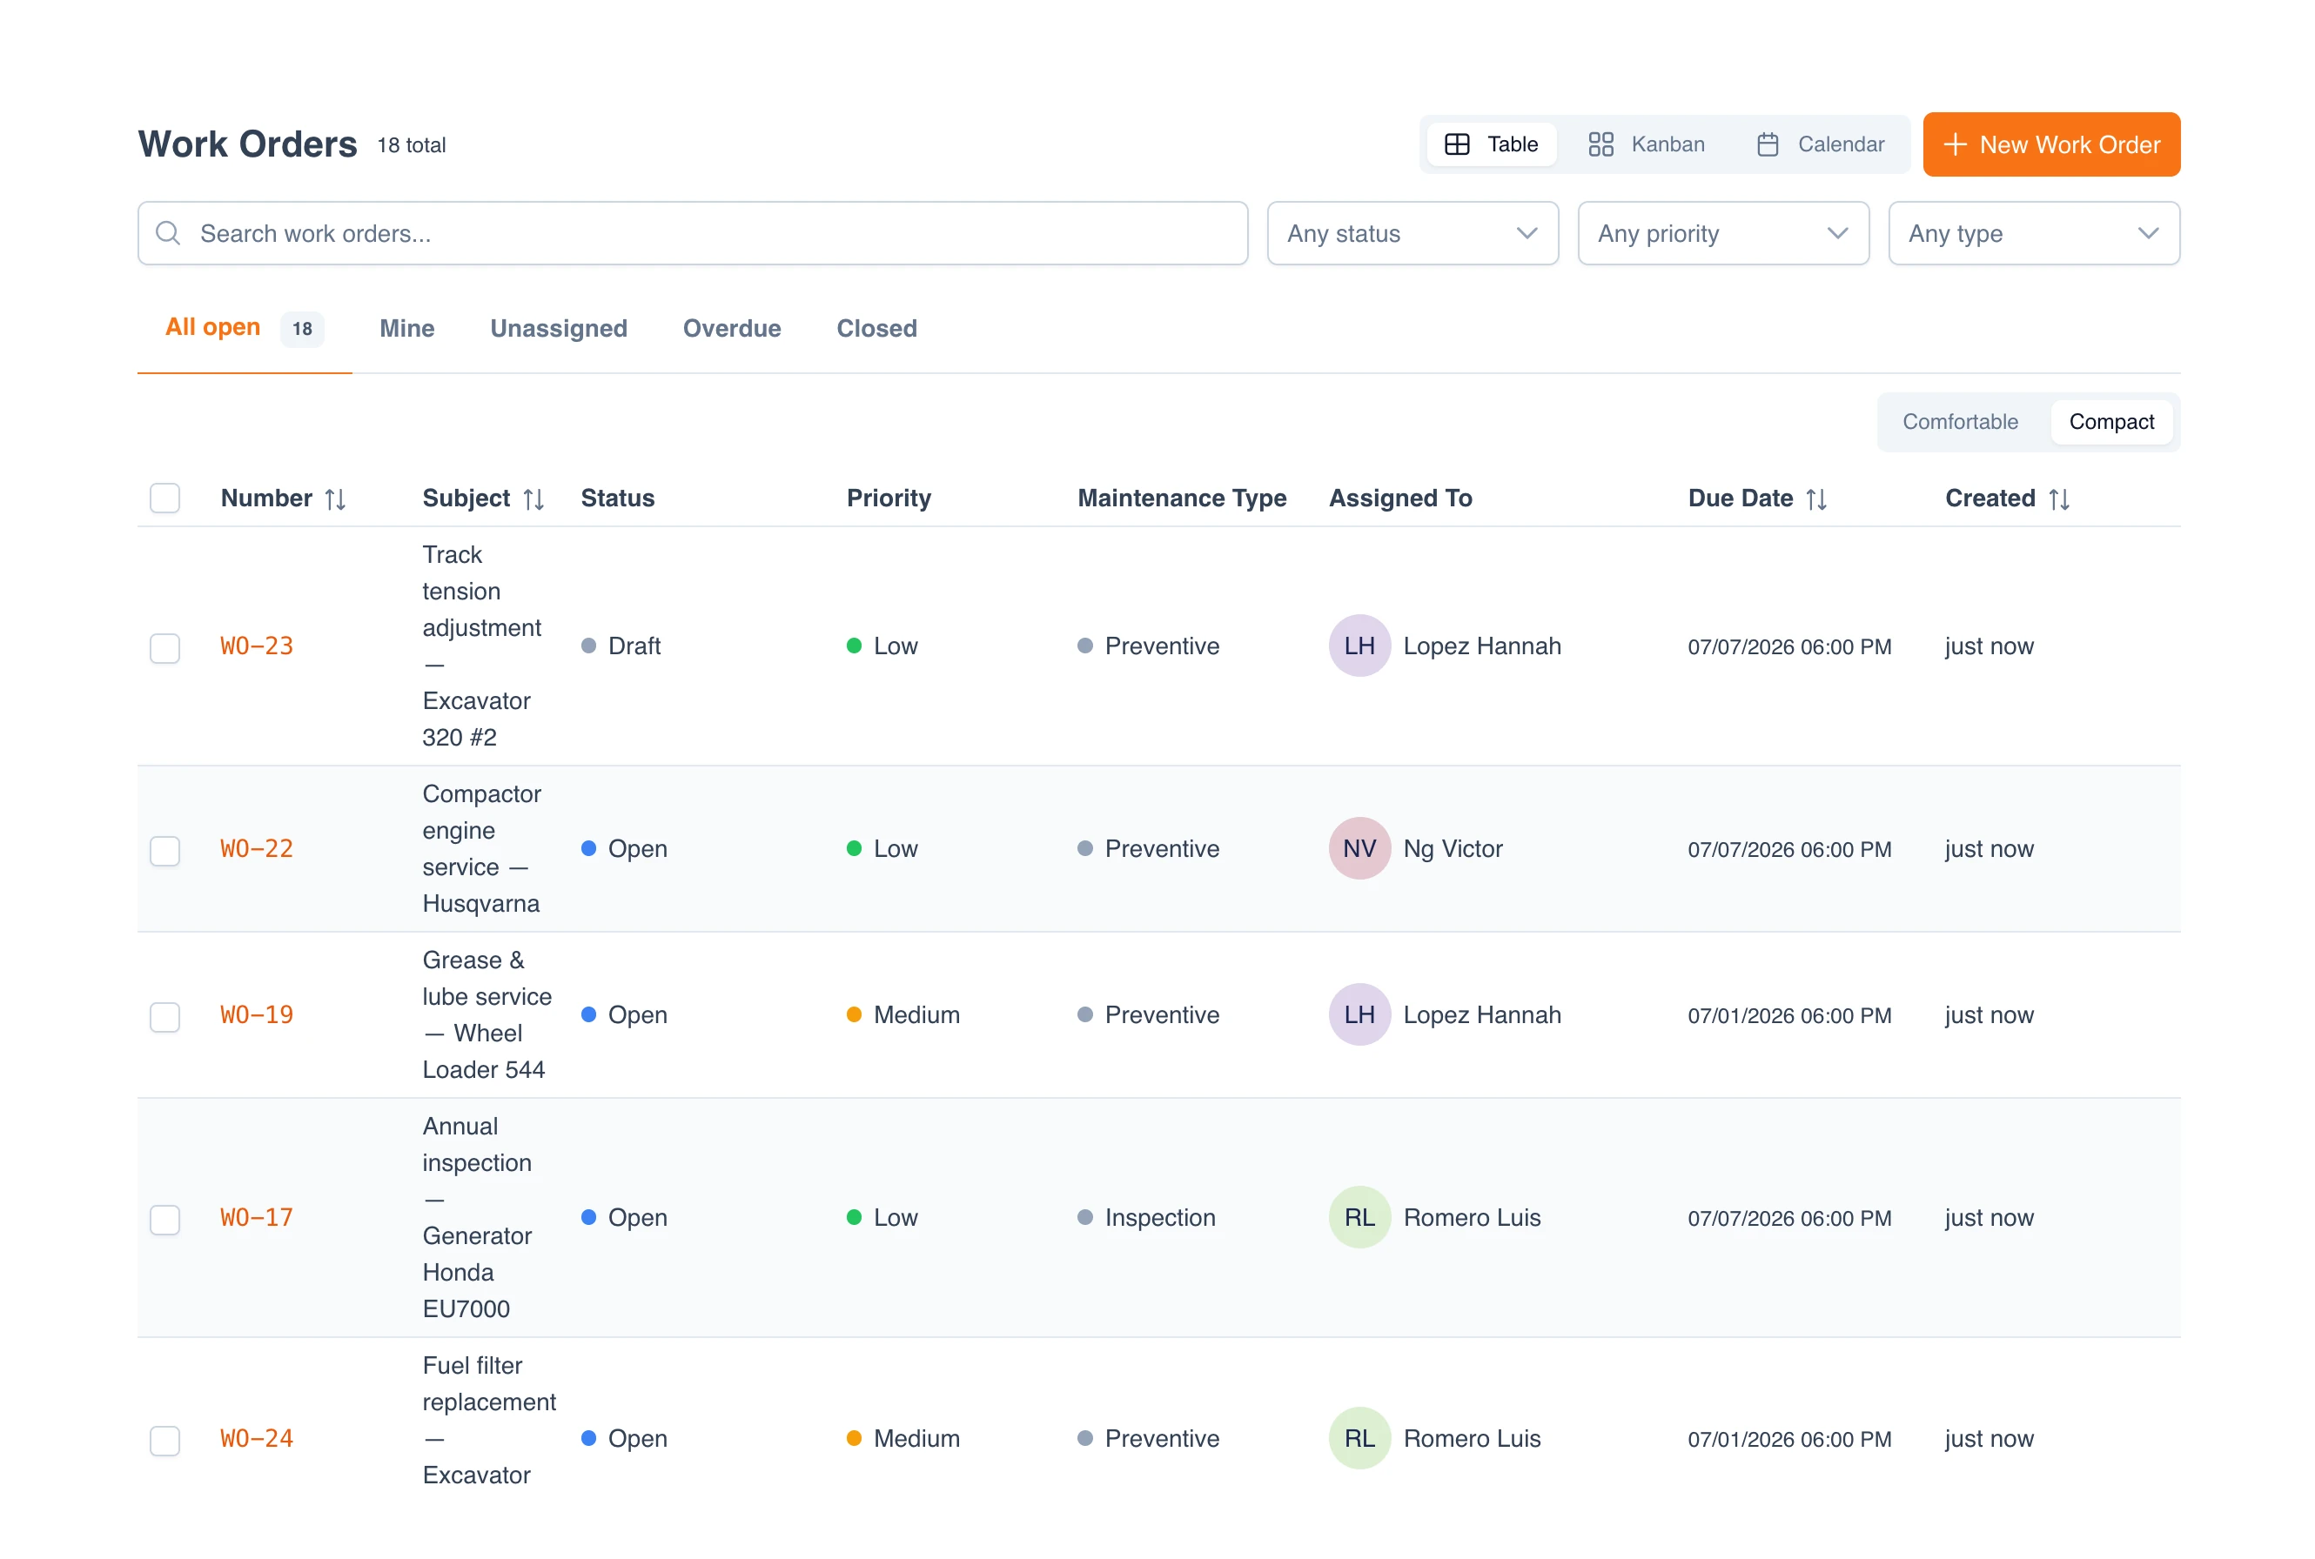Image resolution: width=2315 pixels, height=1559 pixels.
Task: Open Calendar view via calendar icon
Action: coord(1768,144)
